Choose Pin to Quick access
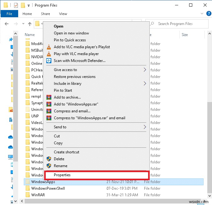212x205 pixels. 70,40
